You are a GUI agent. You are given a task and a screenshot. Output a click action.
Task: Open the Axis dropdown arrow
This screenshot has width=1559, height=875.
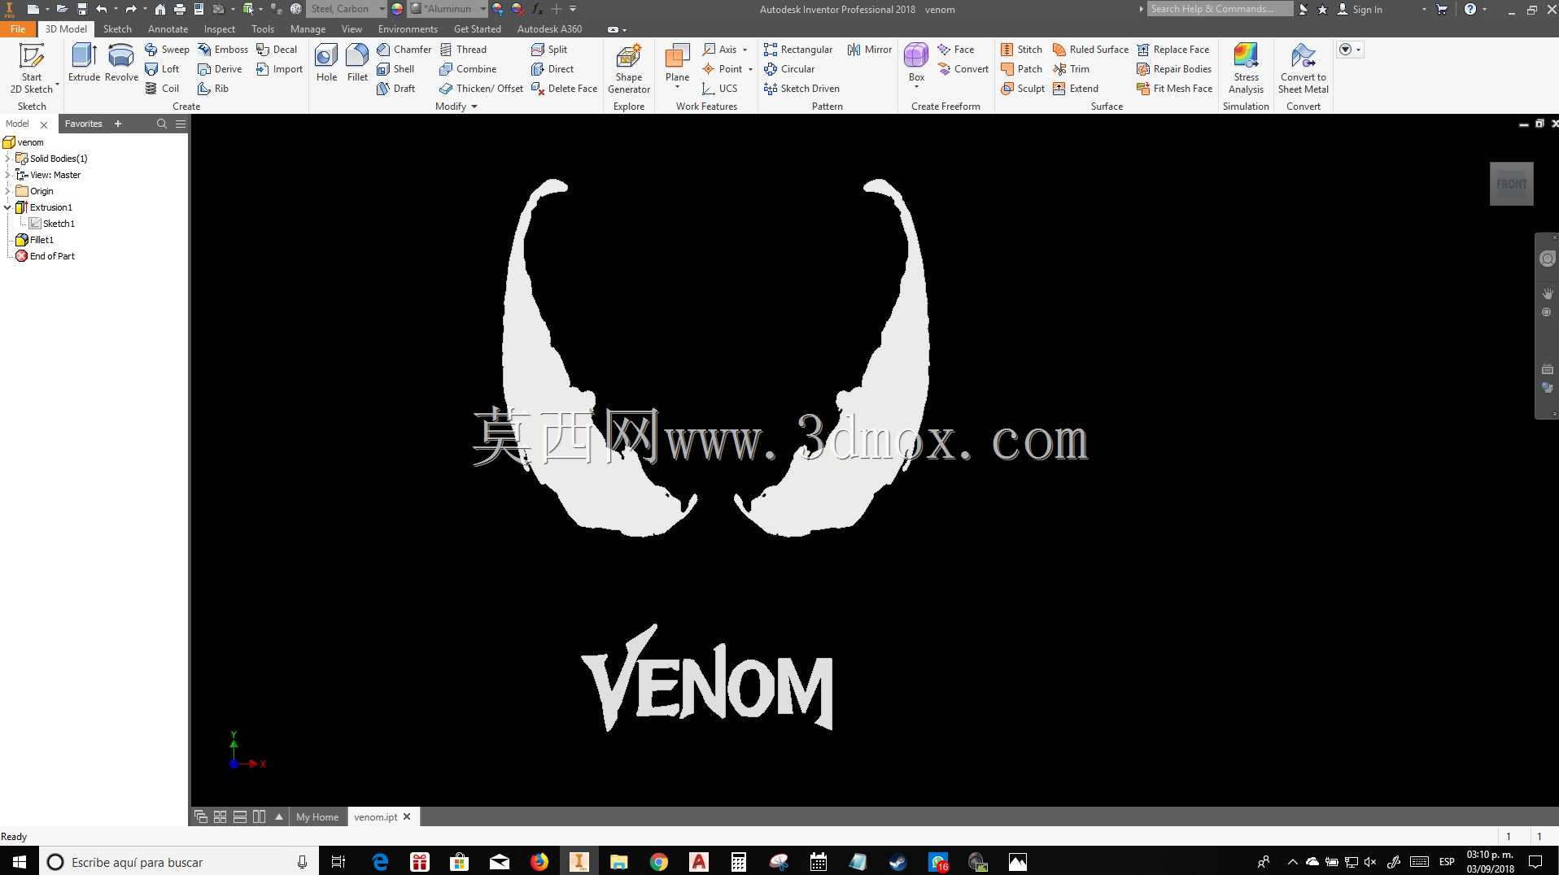pos(745,50)
